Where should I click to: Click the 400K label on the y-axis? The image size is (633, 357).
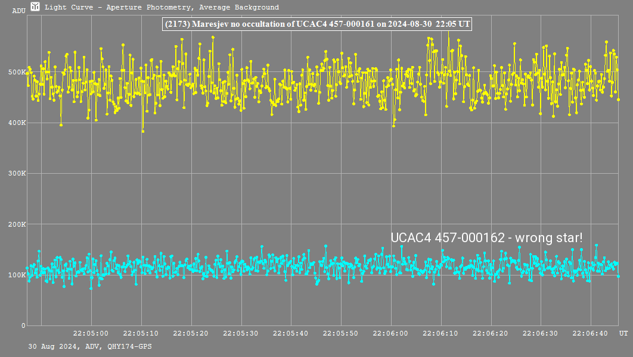(16, 123)
